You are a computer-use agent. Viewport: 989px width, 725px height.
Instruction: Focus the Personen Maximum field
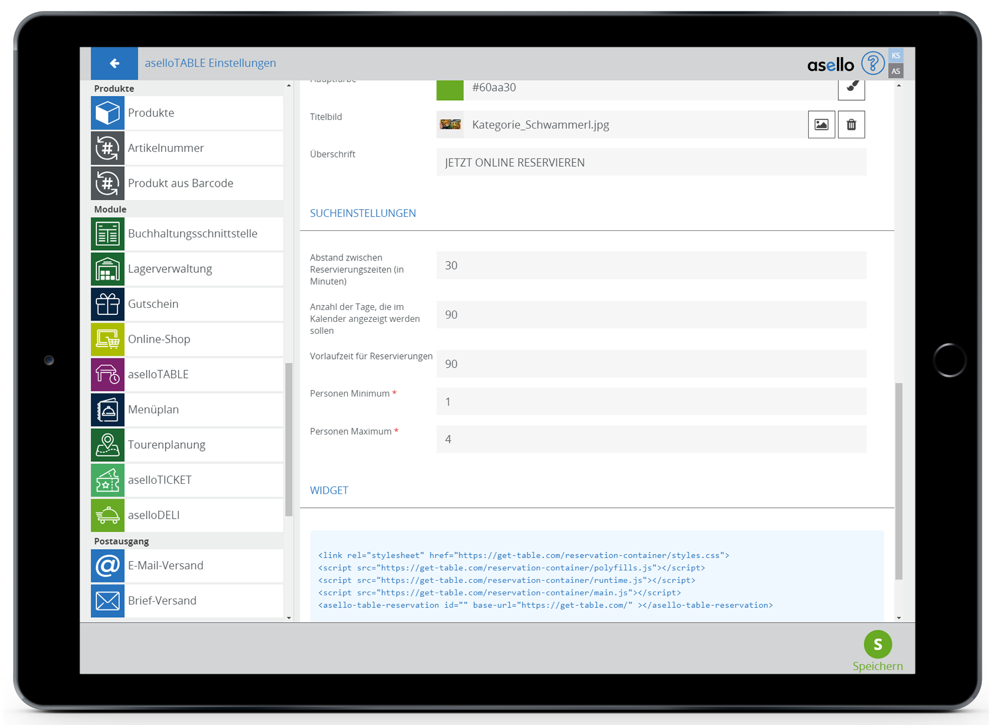pos(651,439)
